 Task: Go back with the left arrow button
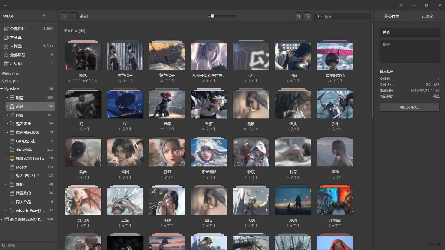(65, 16)
